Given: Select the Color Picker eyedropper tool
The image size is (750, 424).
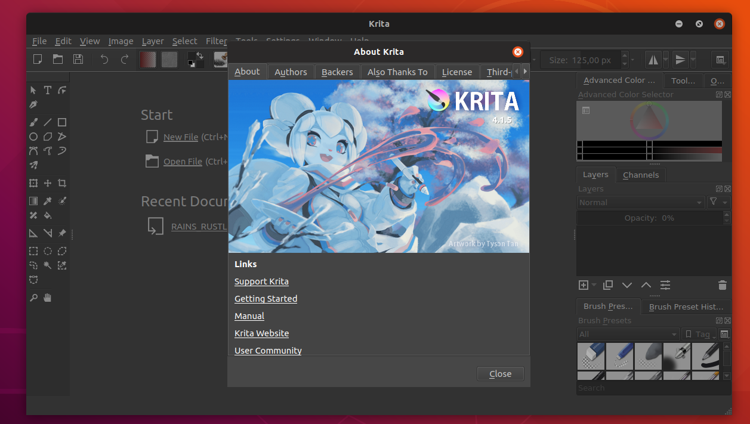Looking at the screenshot, I should [x=48, y=201].
